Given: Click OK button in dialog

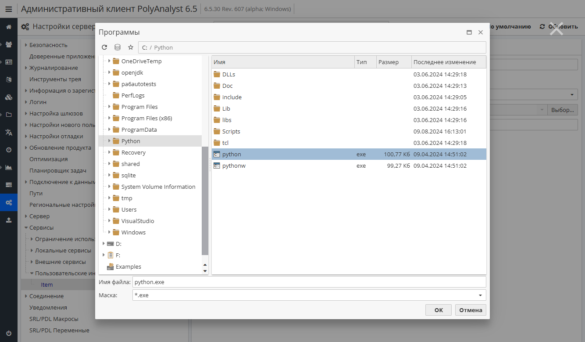Looking at the screenshot, I should 439,310.
